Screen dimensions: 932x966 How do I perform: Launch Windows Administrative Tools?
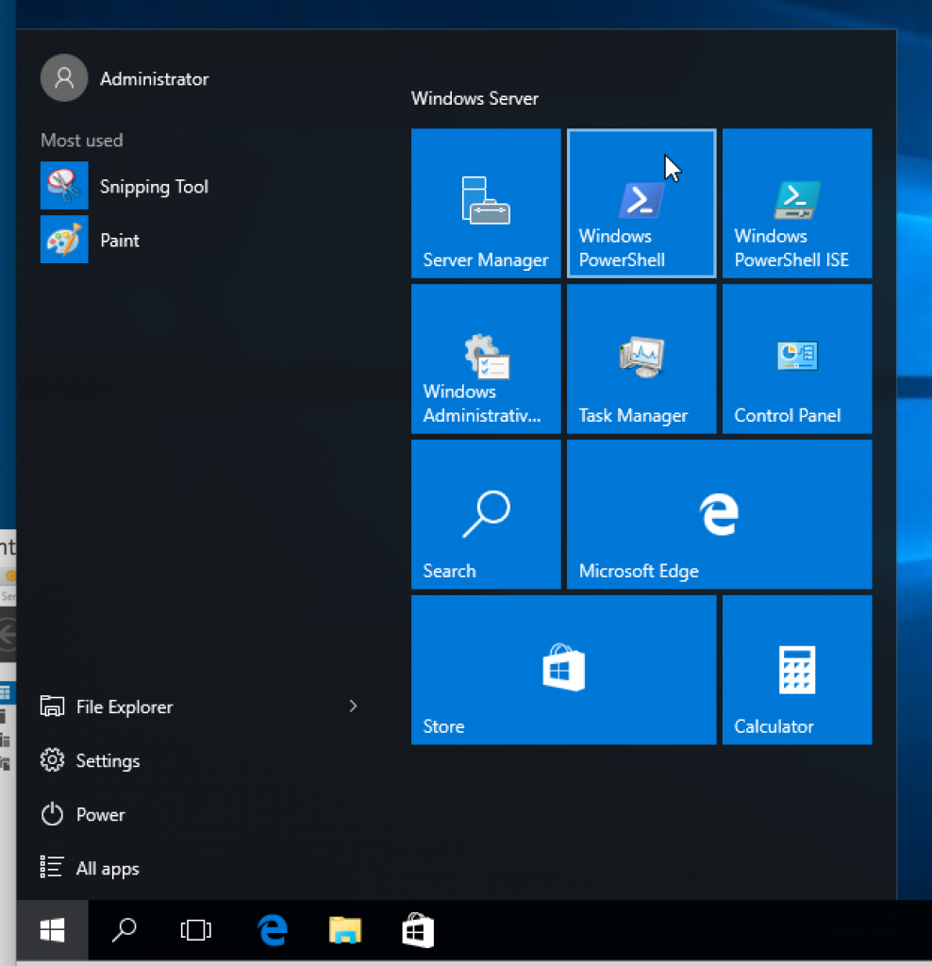click(x=486, y=358)
